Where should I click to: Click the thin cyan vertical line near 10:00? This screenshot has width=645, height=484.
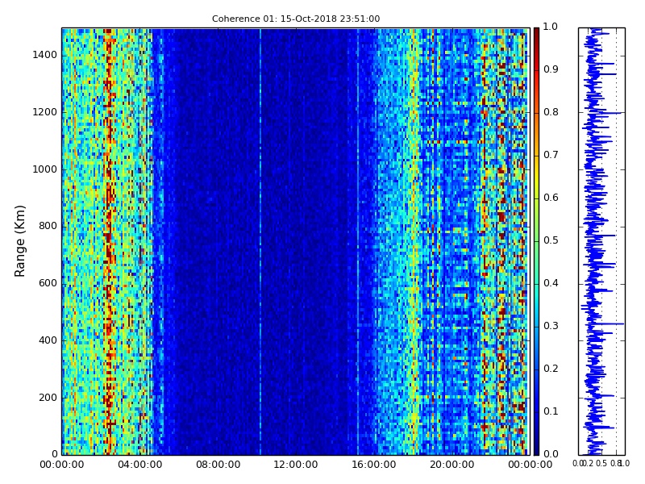point(260,241)
